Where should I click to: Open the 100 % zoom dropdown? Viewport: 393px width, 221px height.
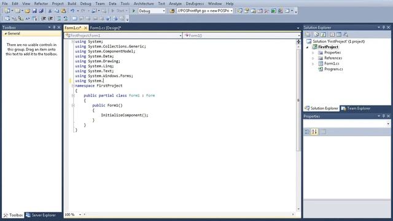[80, 214]
